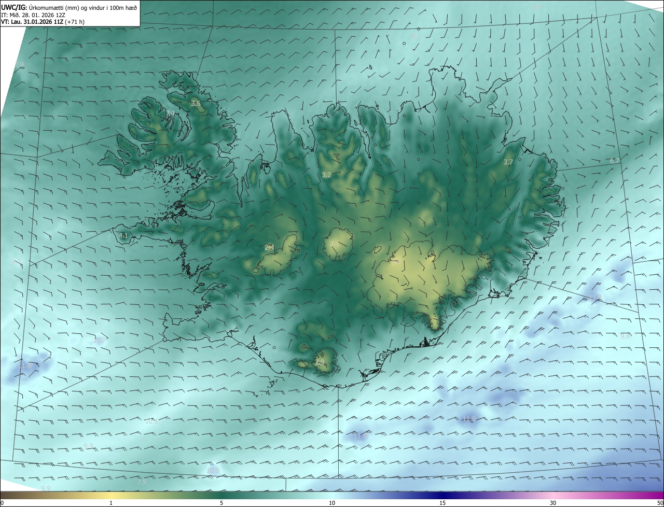Click the colorbar tick label 1
The image size is (664, 507).
(x=111, y=503)
